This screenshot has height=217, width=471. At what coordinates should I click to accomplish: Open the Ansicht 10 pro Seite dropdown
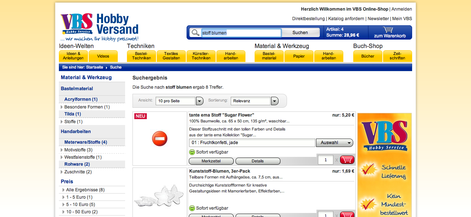(200, 101)
